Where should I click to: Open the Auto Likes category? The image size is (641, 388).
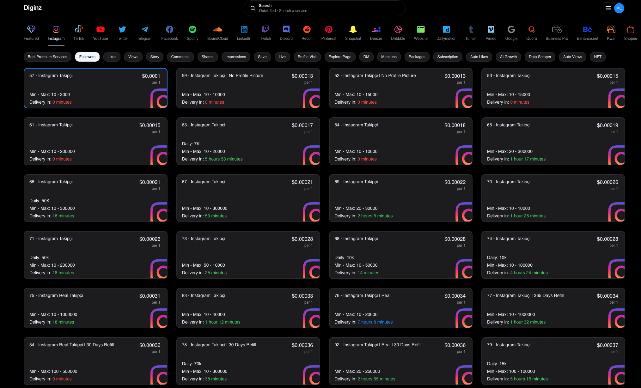(479, 57)
